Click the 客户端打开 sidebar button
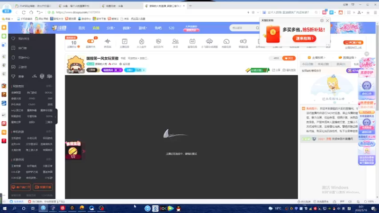This screenshot has height=213, width=379. [x=21, y=187]
